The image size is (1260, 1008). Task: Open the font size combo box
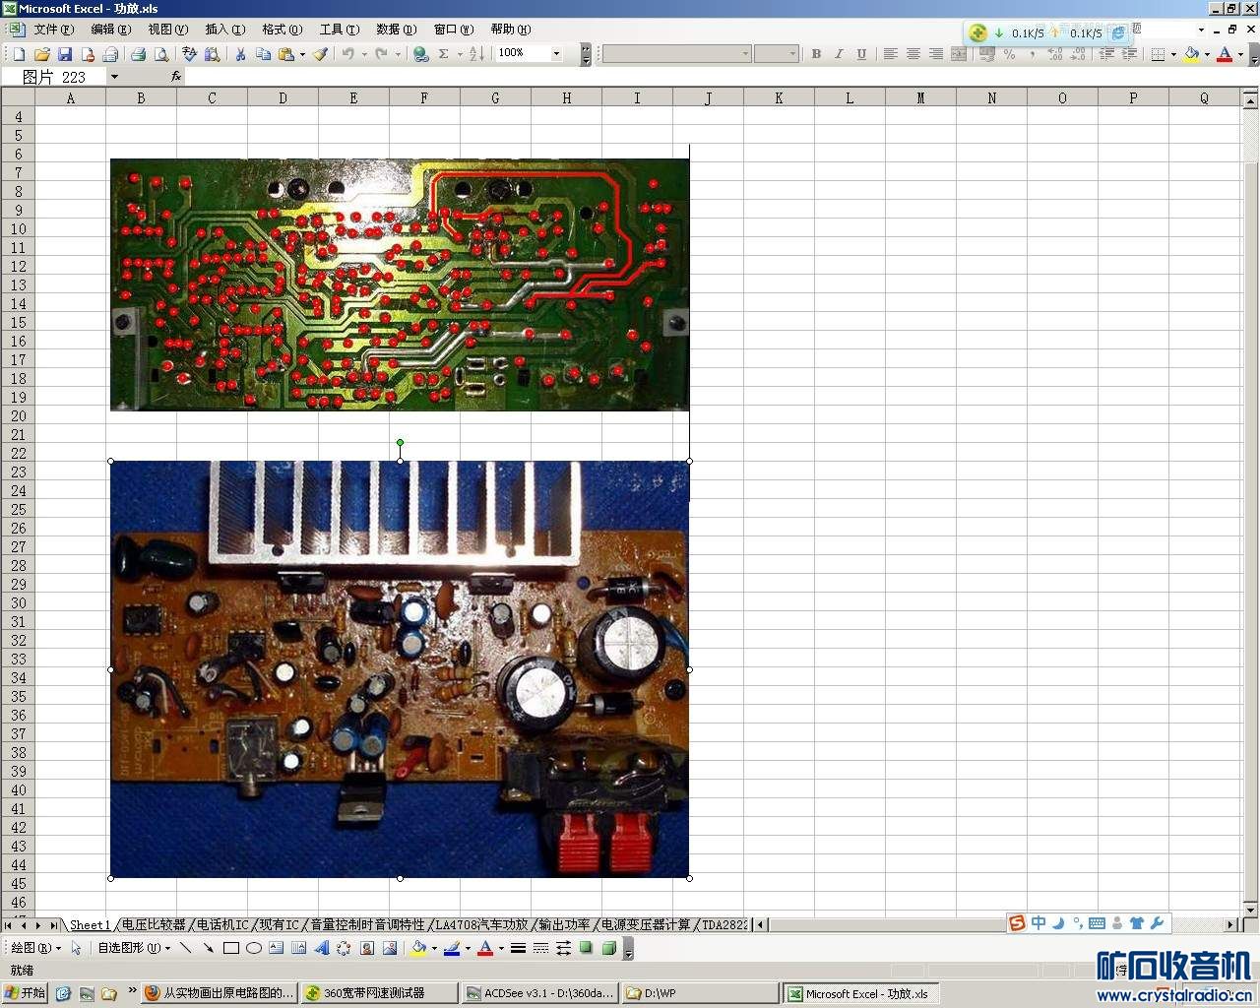776,54
